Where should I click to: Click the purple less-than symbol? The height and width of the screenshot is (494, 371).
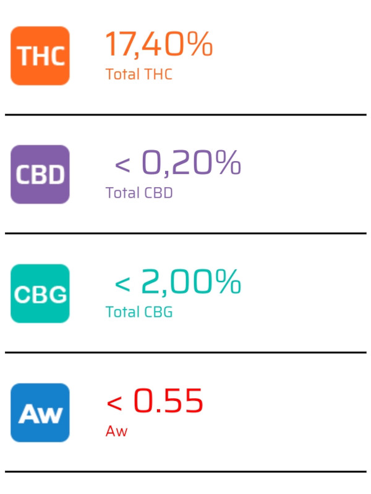122,165
